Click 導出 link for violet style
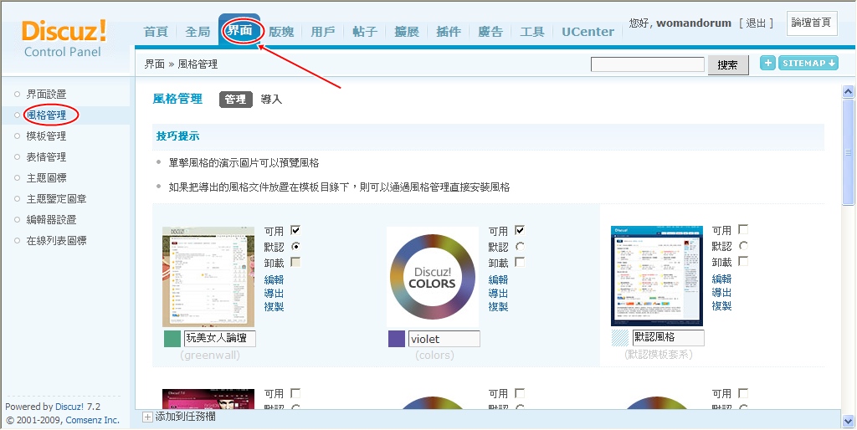The height and width of the screenshot is (430, 857). pos(498,293)
